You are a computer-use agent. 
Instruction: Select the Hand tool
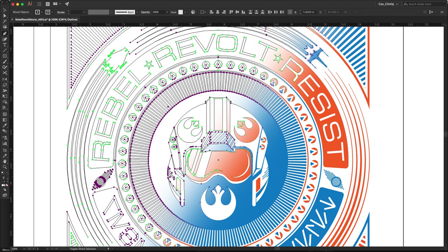pyautogui.click(x=5, y=161)
